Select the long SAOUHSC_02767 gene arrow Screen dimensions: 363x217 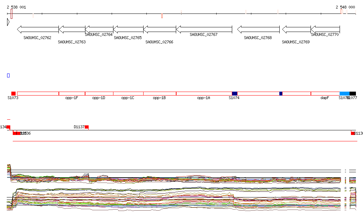coord(204,29)
